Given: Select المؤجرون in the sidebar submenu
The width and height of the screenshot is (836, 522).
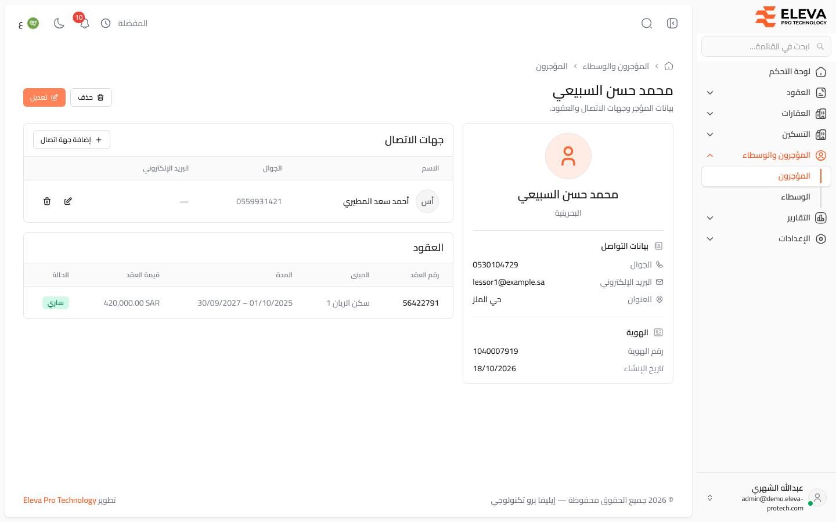Looking at the screenshot, I should click(x=766, y=176).
